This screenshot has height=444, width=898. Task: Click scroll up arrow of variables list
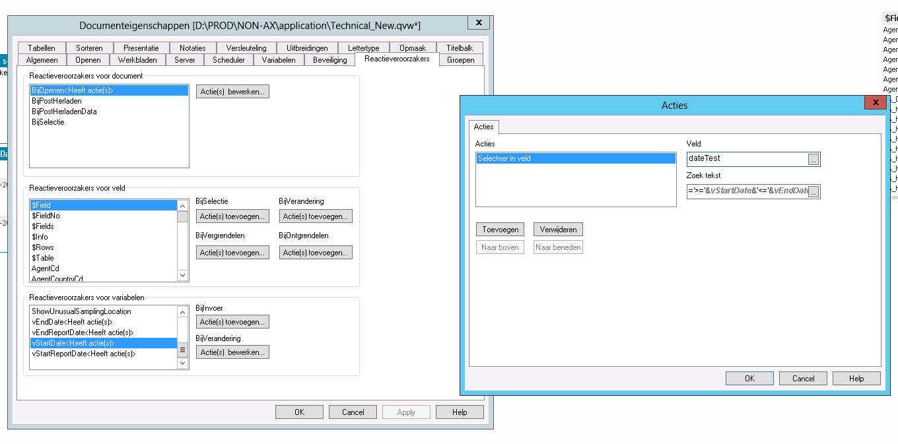[x=183, y=311]
